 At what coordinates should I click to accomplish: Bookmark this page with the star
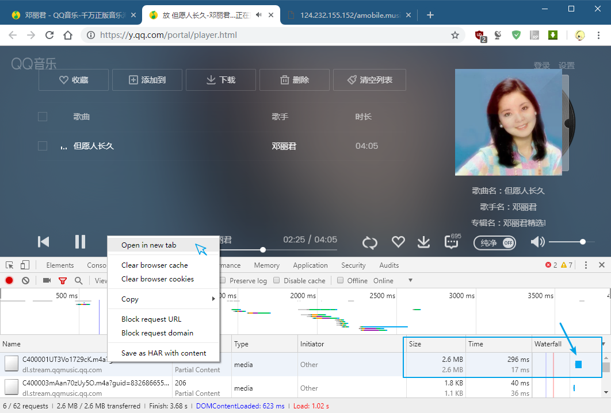[455, 36]
